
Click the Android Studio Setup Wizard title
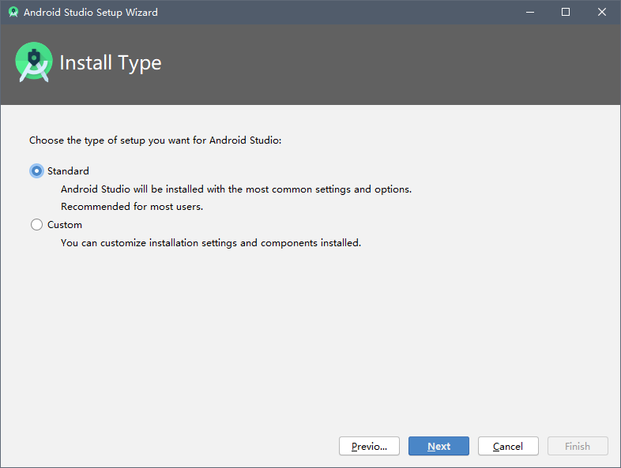pos(91,13)
